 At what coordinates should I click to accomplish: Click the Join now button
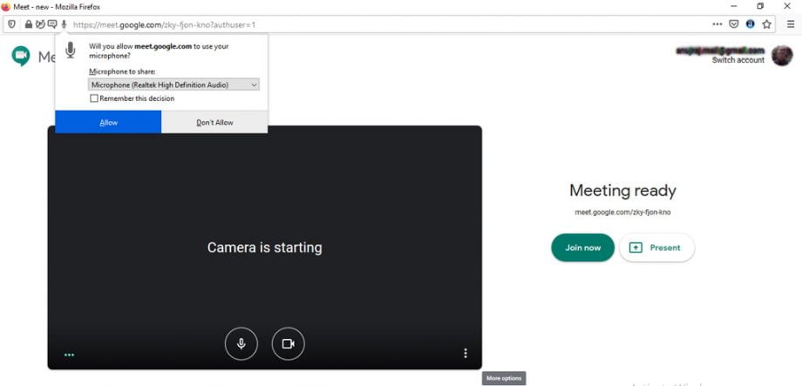[582, 247]
